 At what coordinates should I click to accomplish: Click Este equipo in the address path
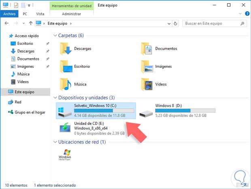[x=57, y=23]
